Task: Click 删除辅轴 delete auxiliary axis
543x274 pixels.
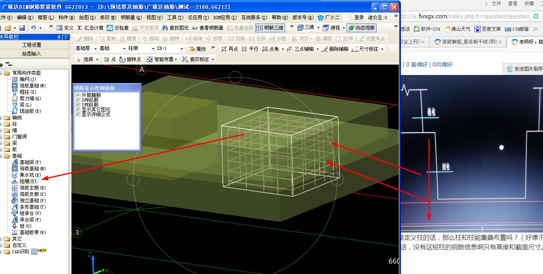Action: [x=335, y=49]
